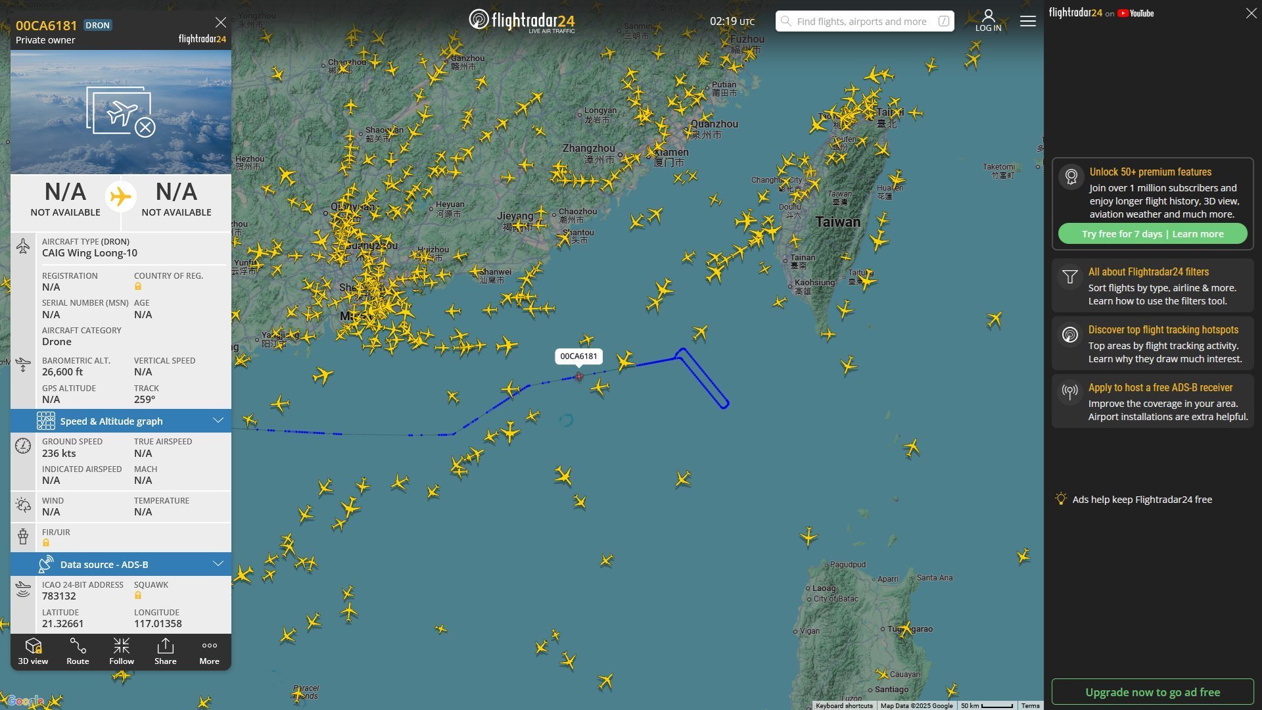The image size is (1262, 710).
Task: Click the Flightradar24 logo
Action: click(522, 21)
